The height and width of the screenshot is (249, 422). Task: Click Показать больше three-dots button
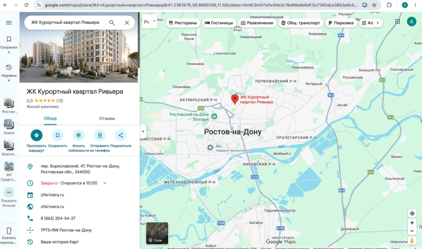[x=9, y=192]
